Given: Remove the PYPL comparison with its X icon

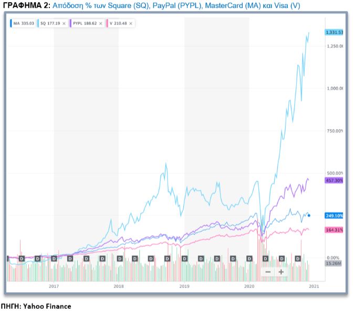Looking at the screenshot, I should [x=100, y=23].
